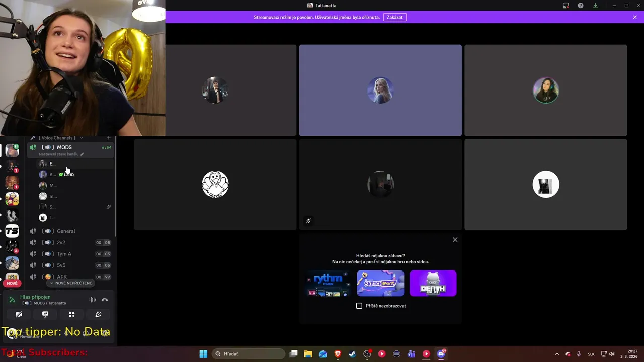Focus the green-ringed avatar tile
644x362 pixels.
click(x=546, y=90)
